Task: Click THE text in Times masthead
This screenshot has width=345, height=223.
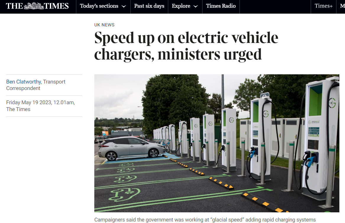Action: click(x=14, y=6)
